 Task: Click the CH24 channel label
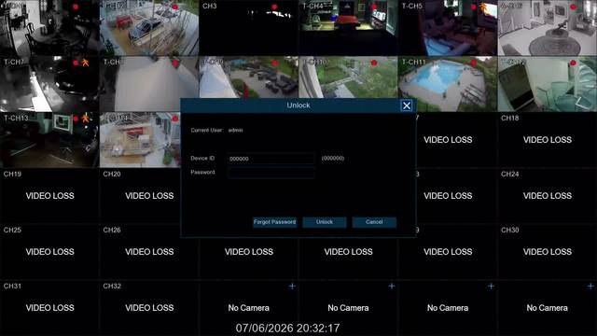click(x=510, y=175)
